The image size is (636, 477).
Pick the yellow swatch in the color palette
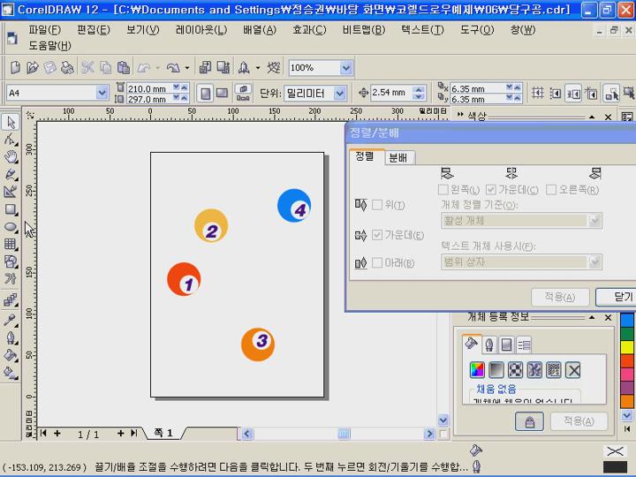point(626,347)
